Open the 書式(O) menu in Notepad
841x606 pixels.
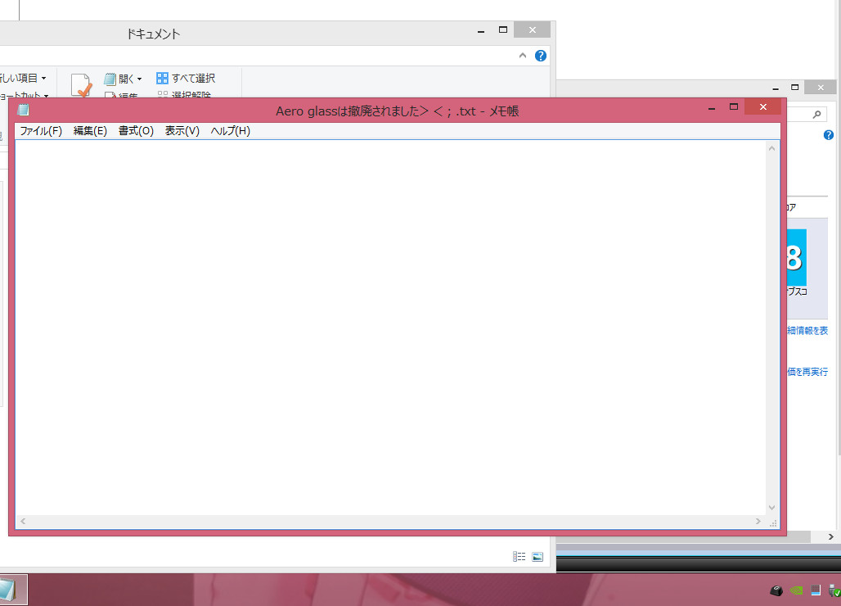coord(136,131)
